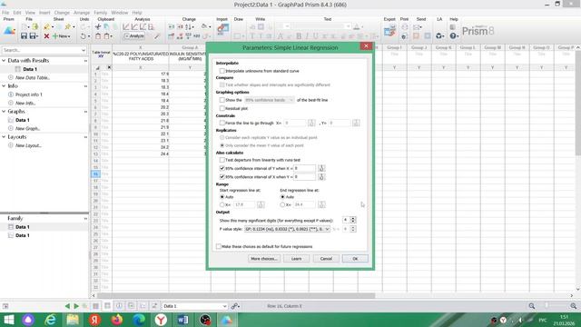Click OK to confirm regression parameters
The height and width of the screenshot is (327, 581).
[x=355, y=258]
